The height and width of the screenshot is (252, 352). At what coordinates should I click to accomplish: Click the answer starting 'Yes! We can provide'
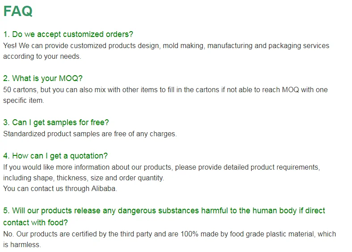tap(166, 45)
